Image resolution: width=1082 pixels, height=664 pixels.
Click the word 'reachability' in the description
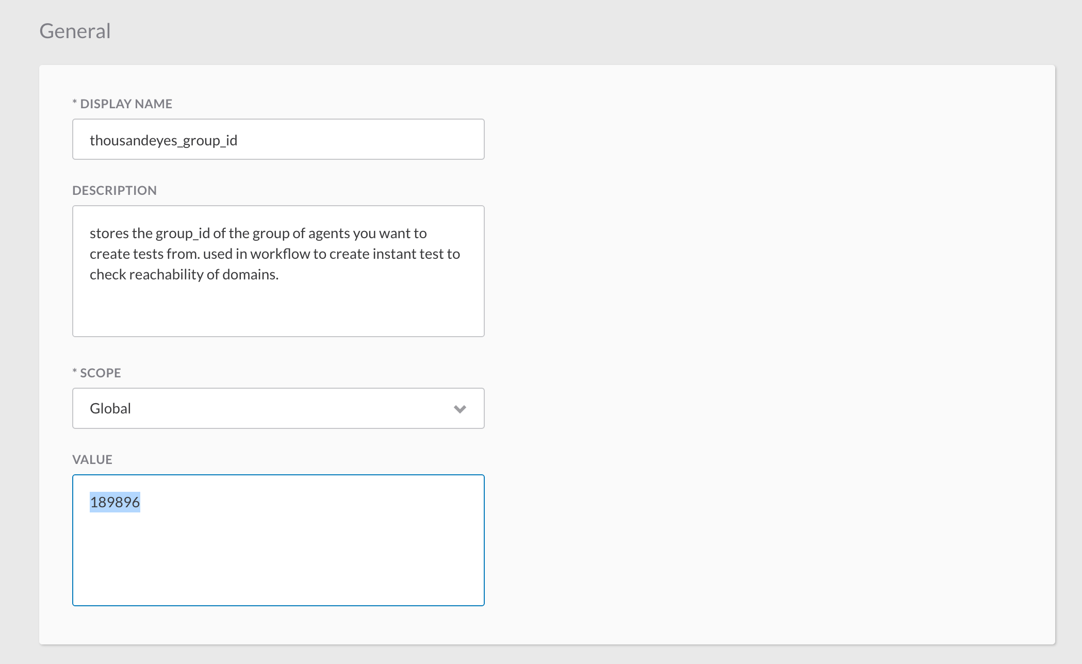click(x=166, y=275)
